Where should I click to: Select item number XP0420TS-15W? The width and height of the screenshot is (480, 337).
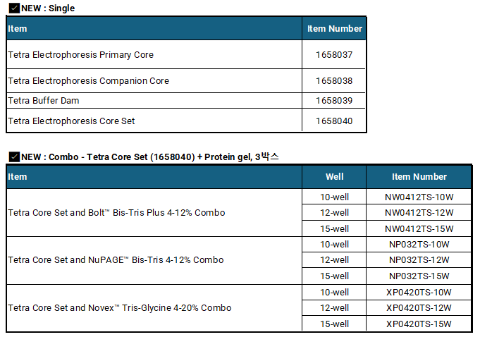(419, 324)
